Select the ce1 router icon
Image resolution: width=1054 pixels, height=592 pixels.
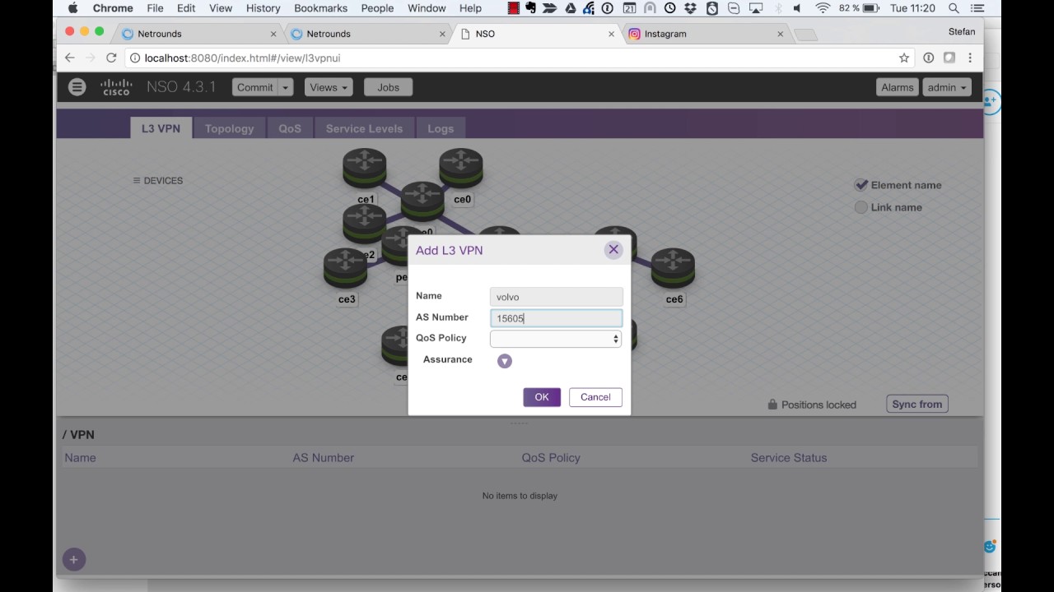[x=365, y=169]
